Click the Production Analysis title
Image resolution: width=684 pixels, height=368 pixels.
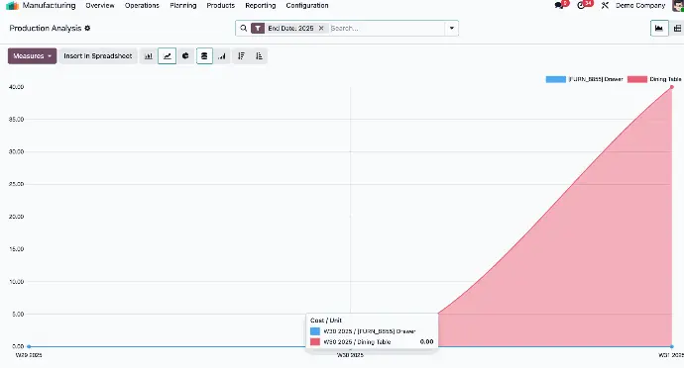46,29
